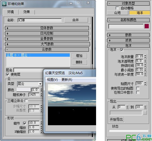The image size is (152, 141).
Task: Enable the 使用导出的贴图 checkbox
Action: (138, 88)
